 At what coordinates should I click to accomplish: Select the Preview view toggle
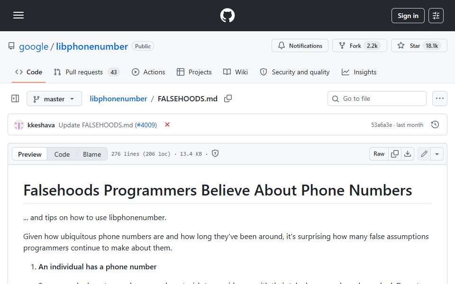click(x=29, y=154)
